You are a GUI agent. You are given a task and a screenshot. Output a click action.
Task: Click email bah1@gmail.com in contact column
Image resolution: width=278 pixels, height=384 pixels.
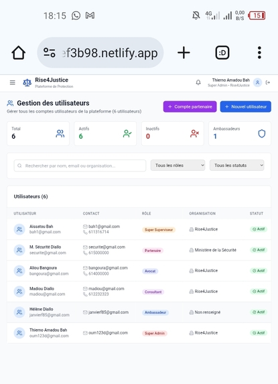[x=104, y=227]
